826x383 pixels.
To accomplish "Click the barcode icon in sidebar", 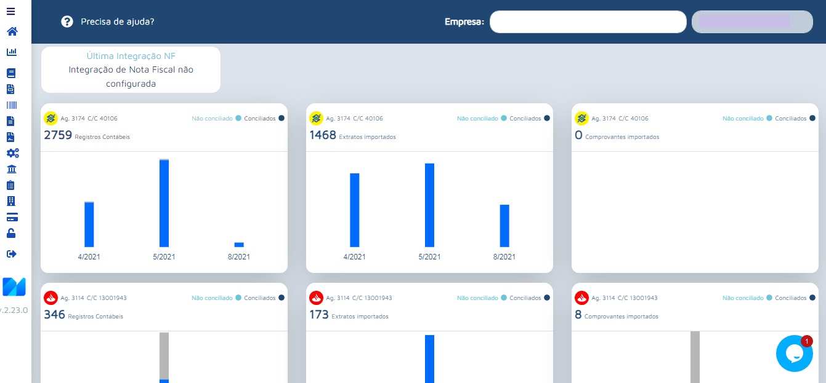I will [11, 105].
